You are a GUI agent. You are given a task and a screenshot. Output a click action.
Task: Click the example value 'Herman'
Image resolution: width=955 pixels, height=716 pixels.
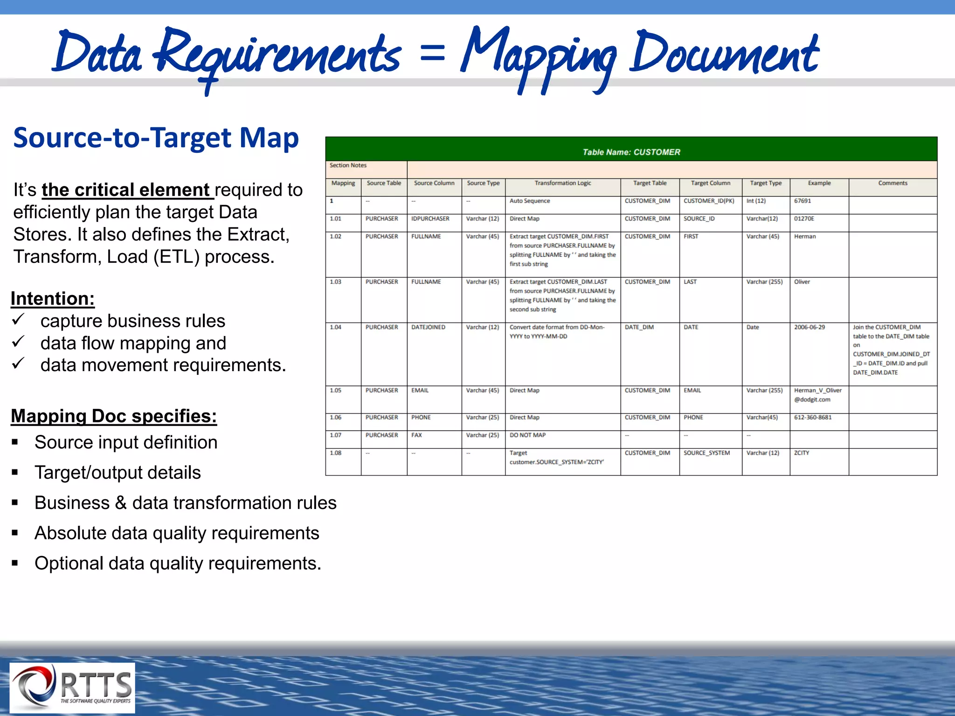click(x=819, y=255)
